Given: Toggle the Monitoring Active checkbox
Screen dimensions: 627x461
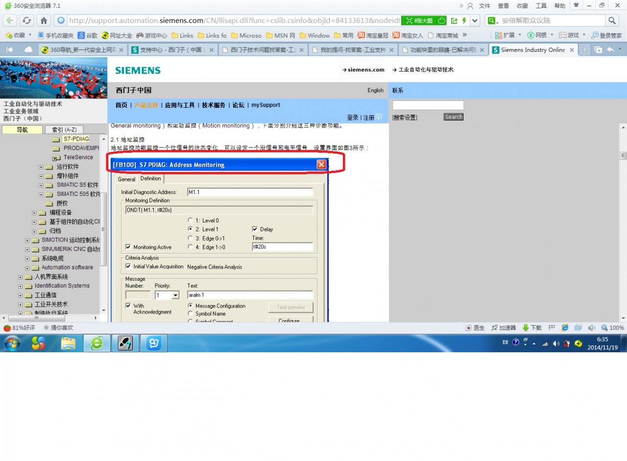Looking at the screenshot, I should (x=128, y=247).
